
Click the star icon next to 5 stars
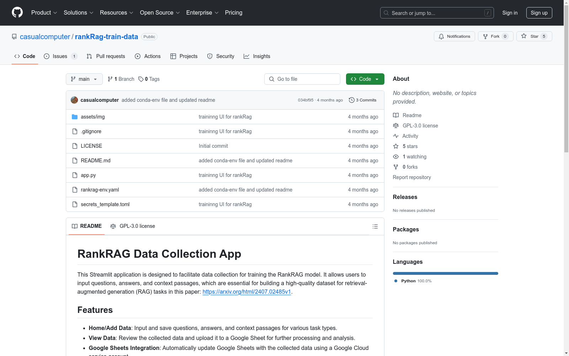tap(396, 146)
